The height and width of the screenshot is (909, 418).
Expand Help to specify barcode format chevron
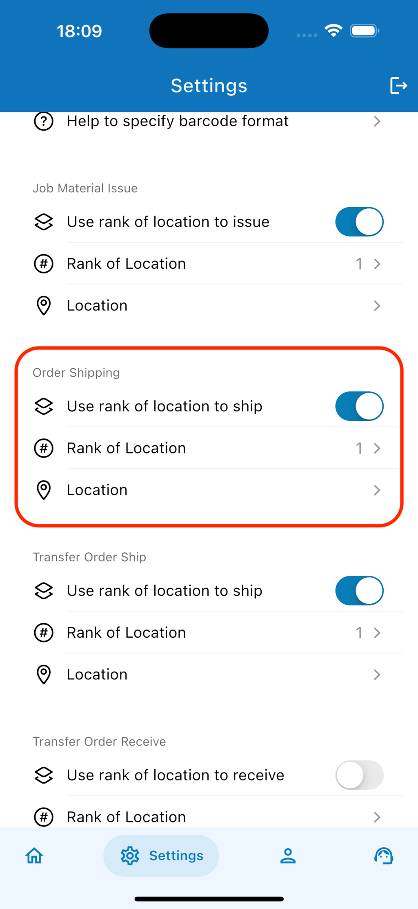point(377,121)
